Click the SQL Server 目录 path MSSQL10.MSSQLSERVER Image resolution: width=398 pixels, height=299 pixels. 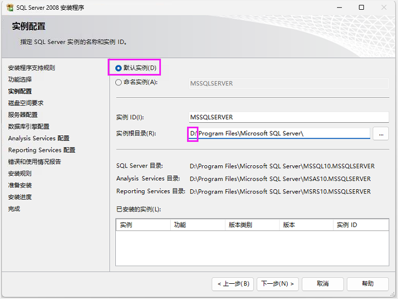(x=282, y=166)
